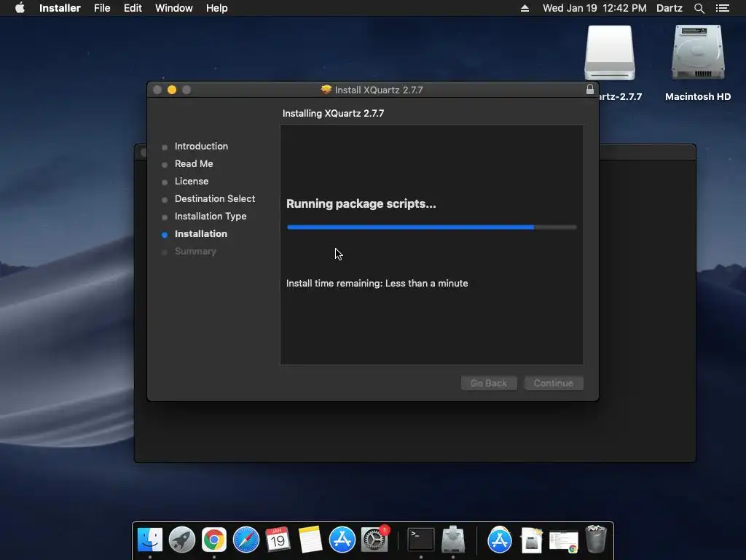Open Notes from the Dock

tap(310, 540)
